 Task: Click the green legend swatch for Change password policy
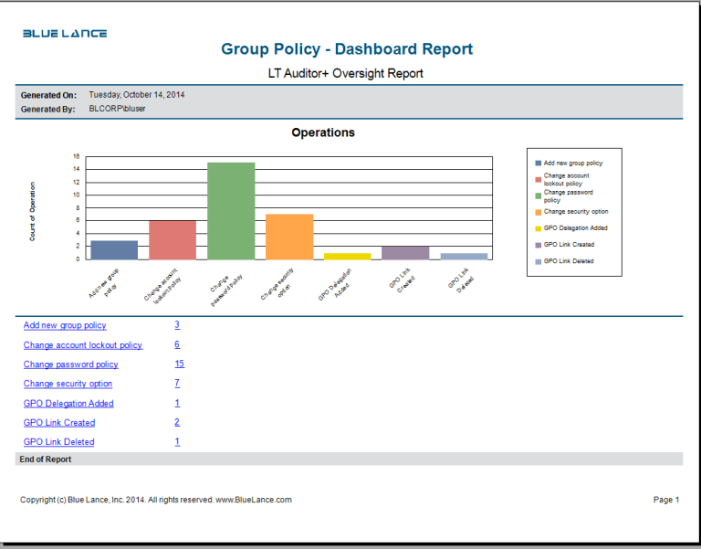click(539, 194)
